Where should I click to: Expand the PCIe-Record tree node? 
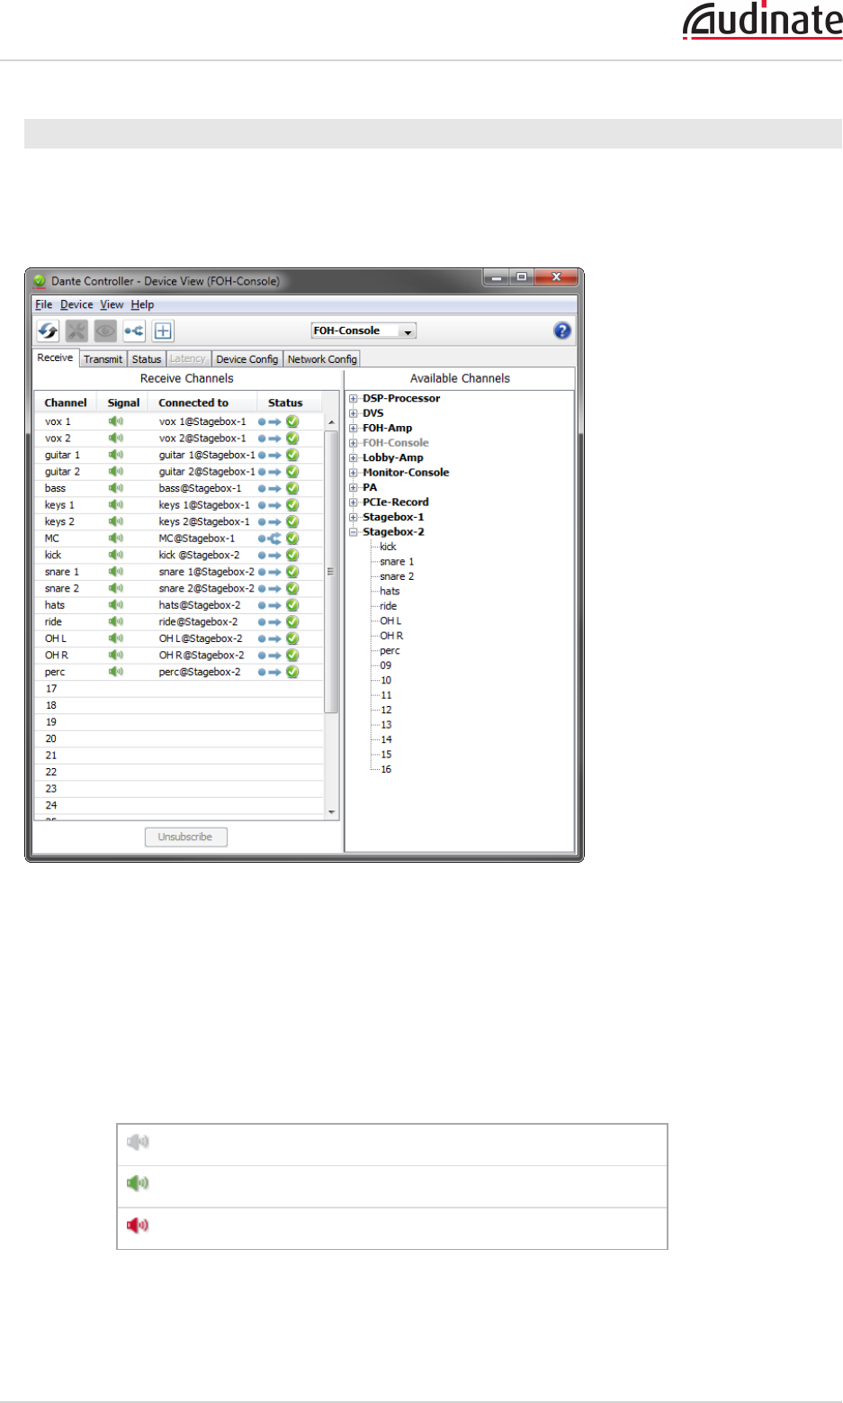[354, 502]
